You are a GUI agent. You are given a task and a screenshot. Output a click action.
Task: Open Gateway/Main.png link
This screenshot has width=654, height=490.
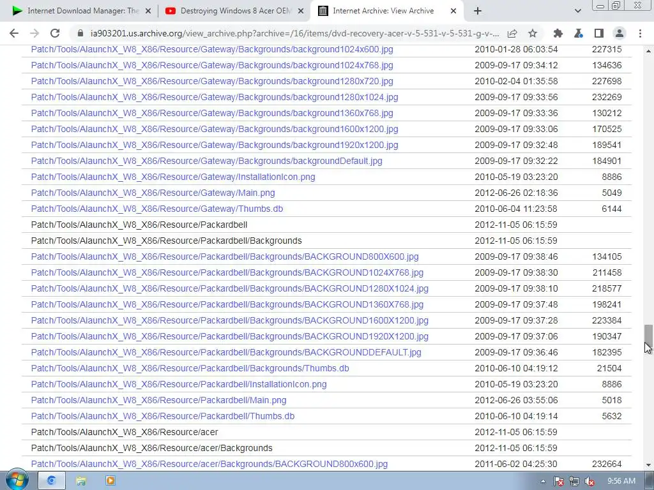(x=153, y=193)
